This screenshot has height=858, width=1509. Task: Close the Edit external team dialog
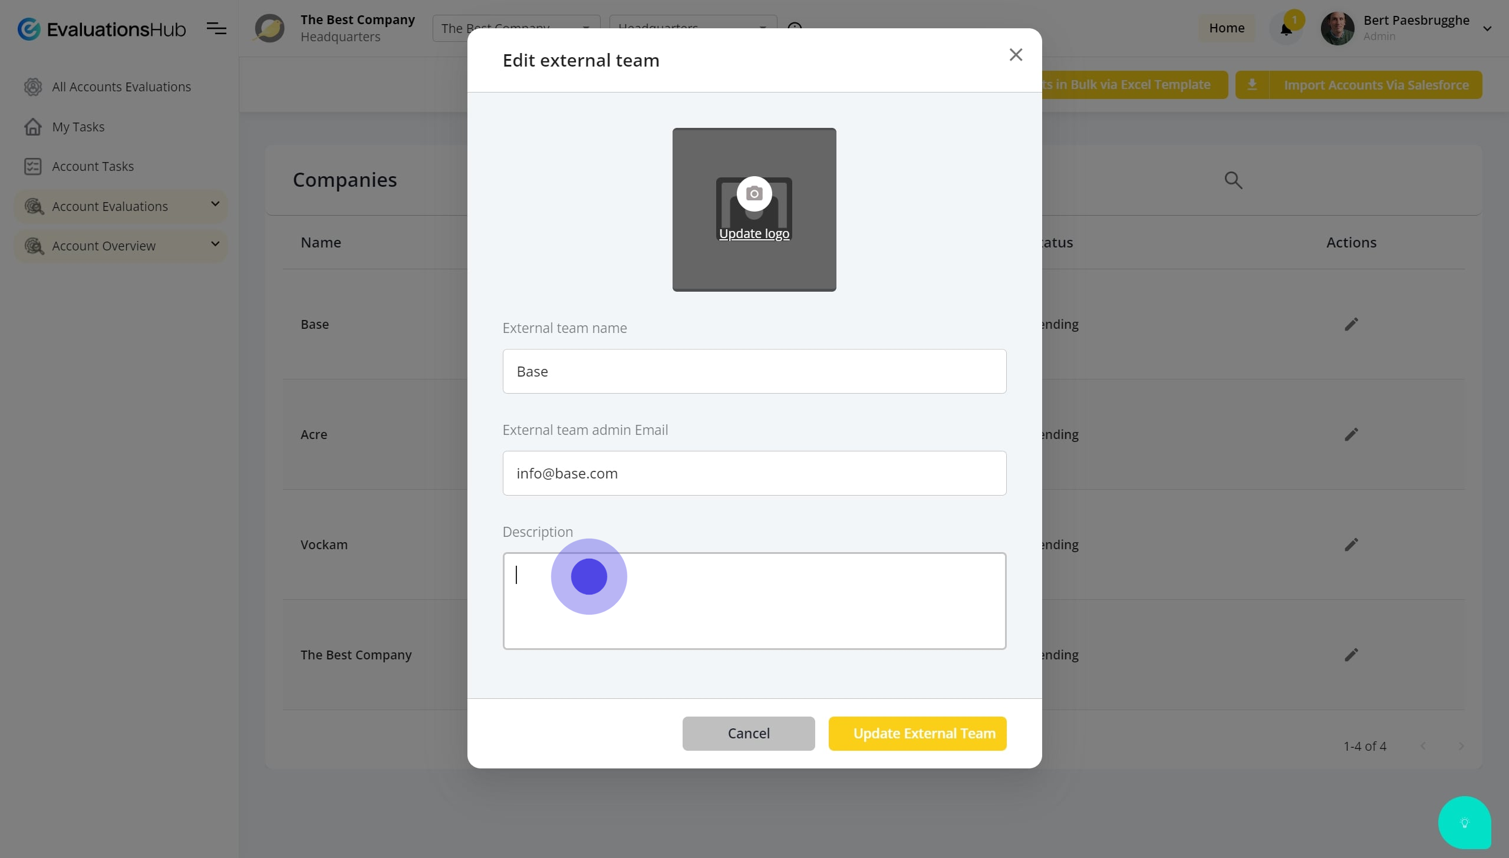(1015, 55)
